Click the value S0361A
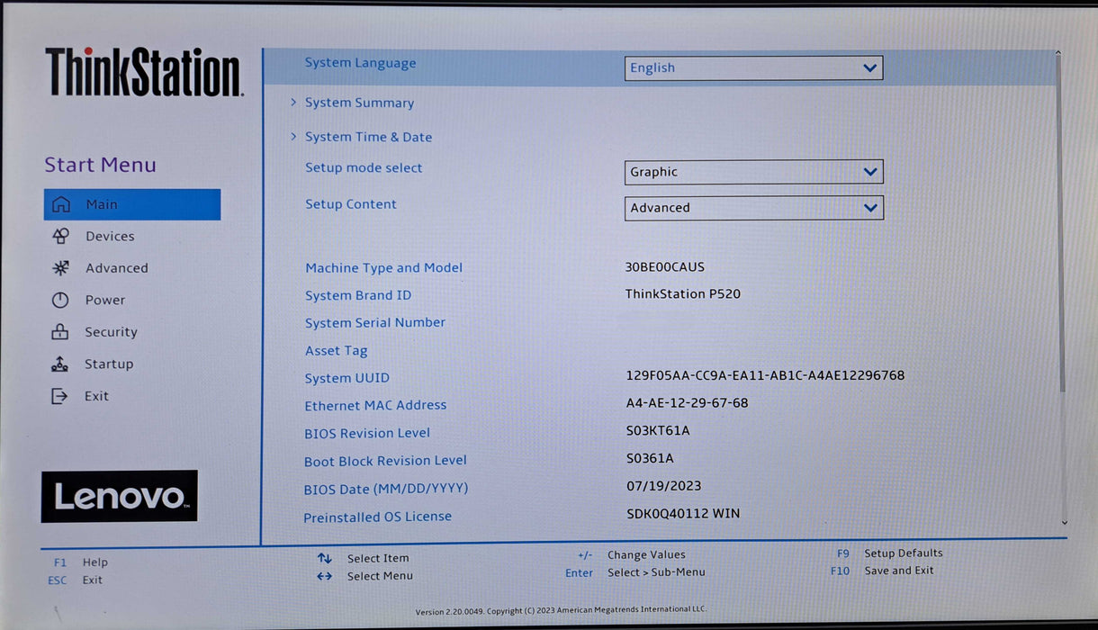 pyautogui.click(x=650, y=458)
